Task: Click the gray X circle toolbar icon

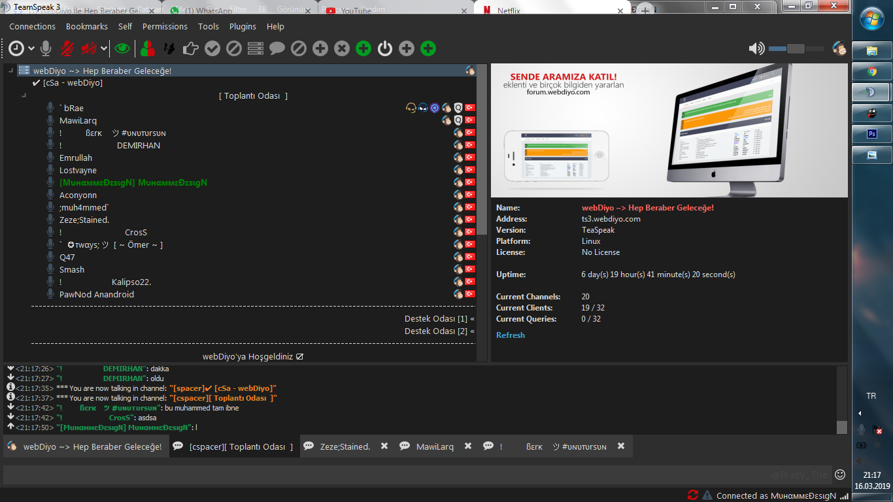Action: [342, 48]
